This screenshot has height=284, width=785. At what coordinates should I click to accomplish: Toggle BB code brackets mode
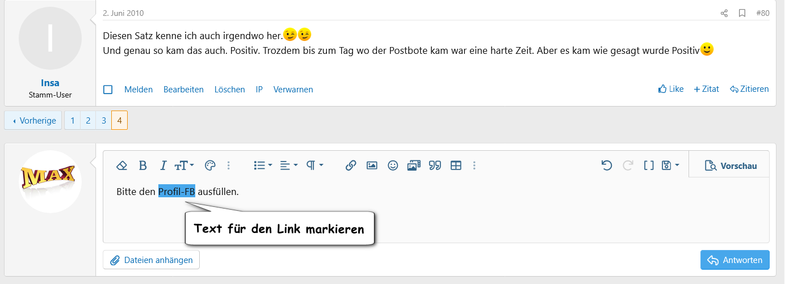coord(649,166)
